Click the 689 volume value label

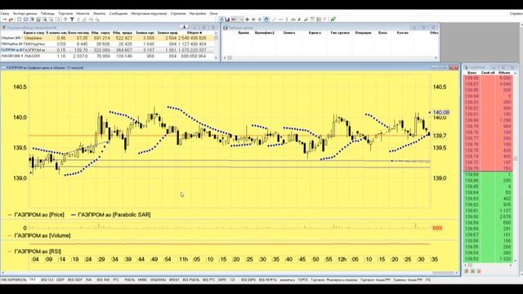coord(437,228)
